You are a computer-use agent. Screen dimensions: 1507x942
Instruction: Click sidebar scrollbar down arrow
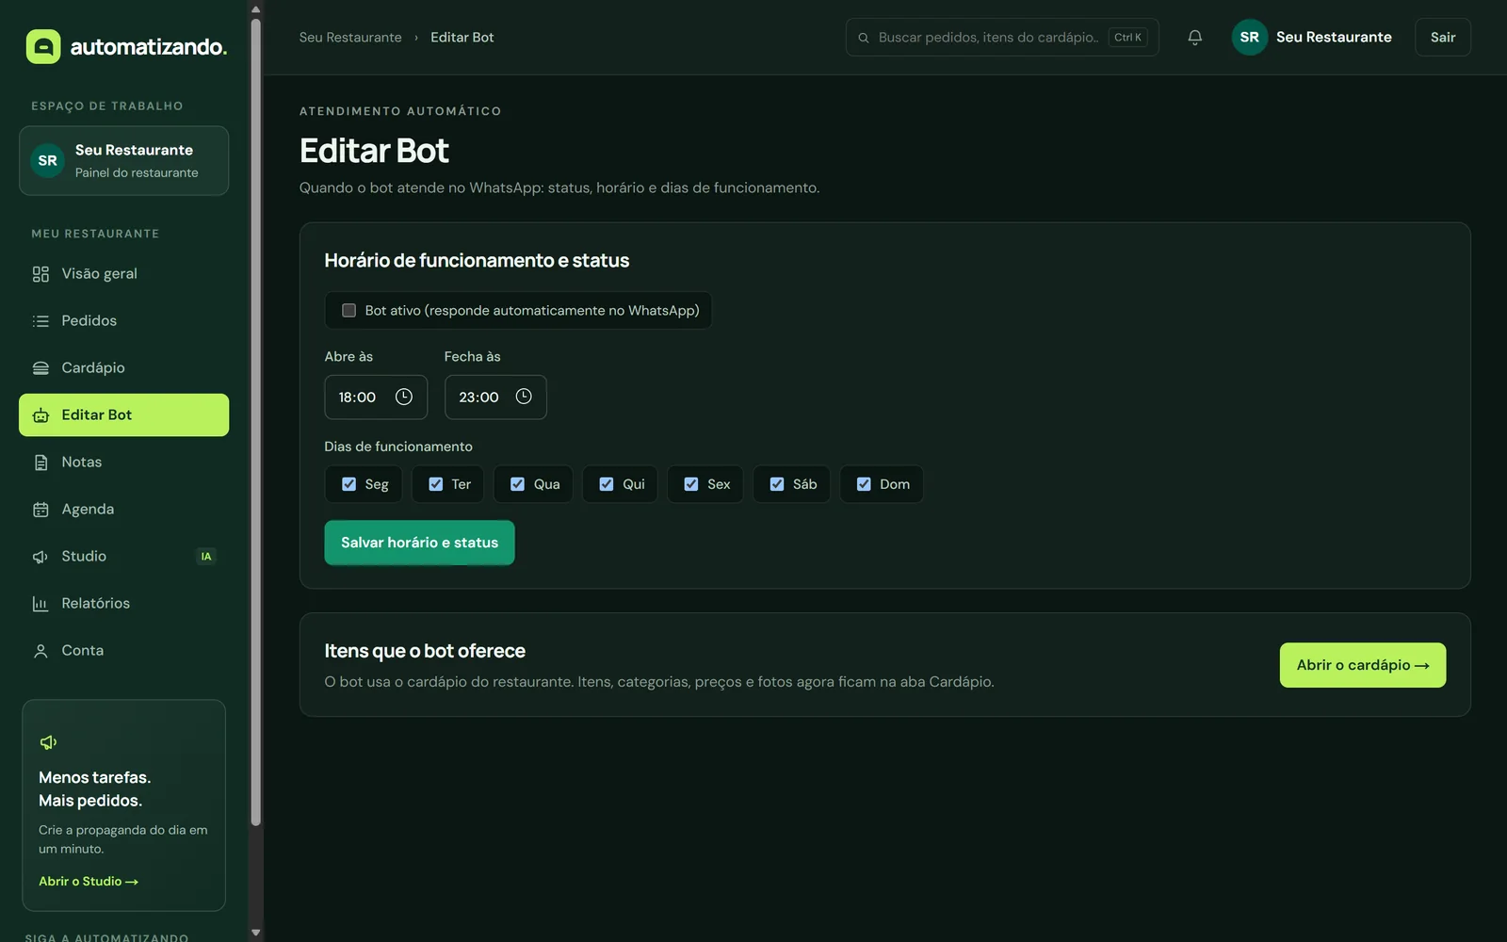255,933
